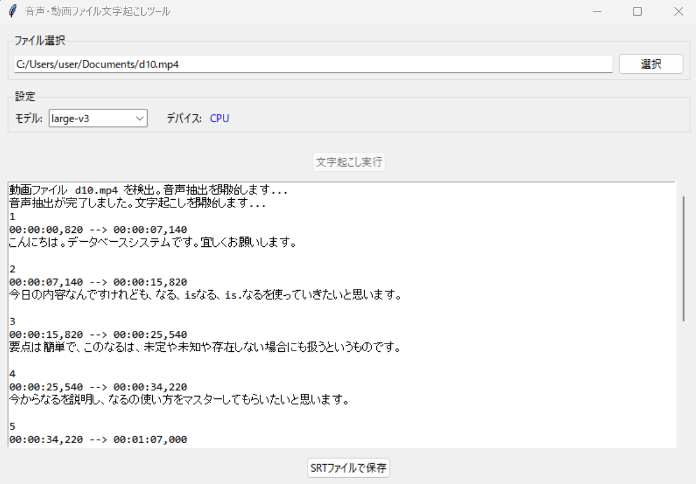This screenshot has height=484, width=696.
Task: Click the log line 音声抽出が完了しました
Action: tap(138, 203)
